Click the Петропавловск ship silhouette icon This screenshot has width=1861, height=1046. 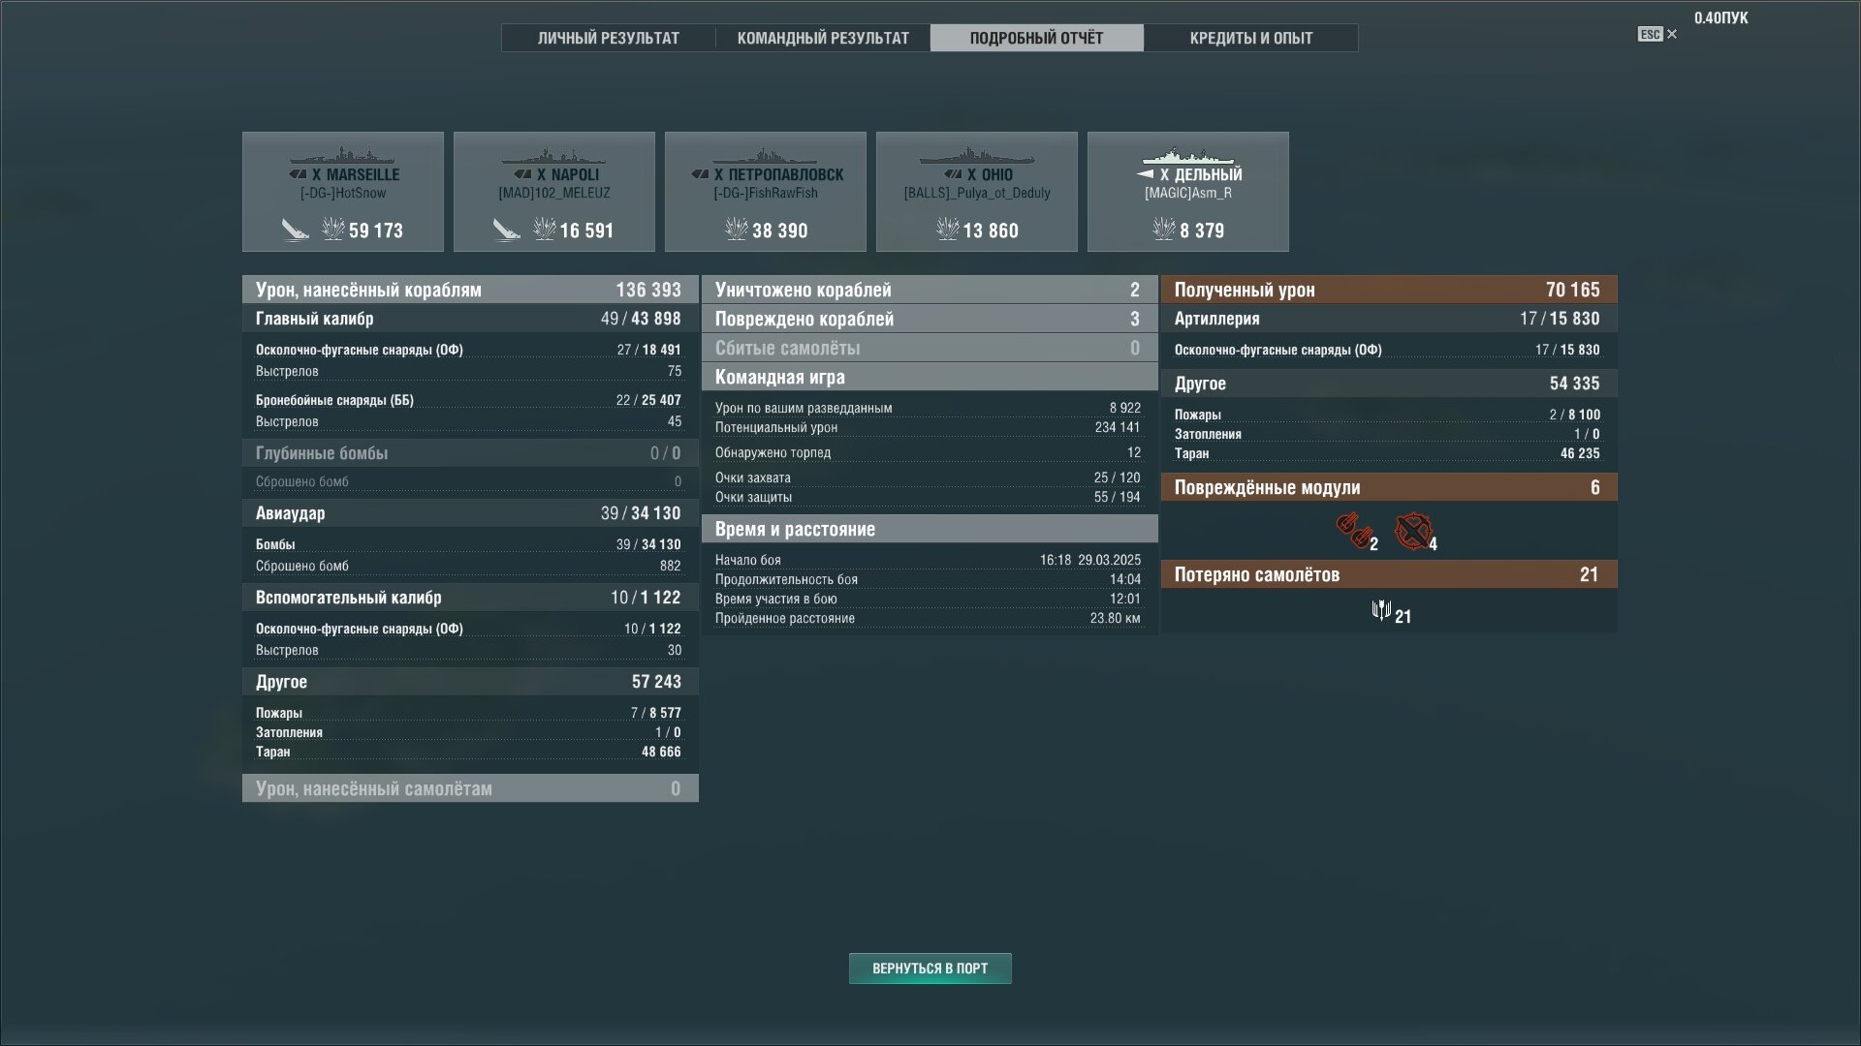coord(765,156)
